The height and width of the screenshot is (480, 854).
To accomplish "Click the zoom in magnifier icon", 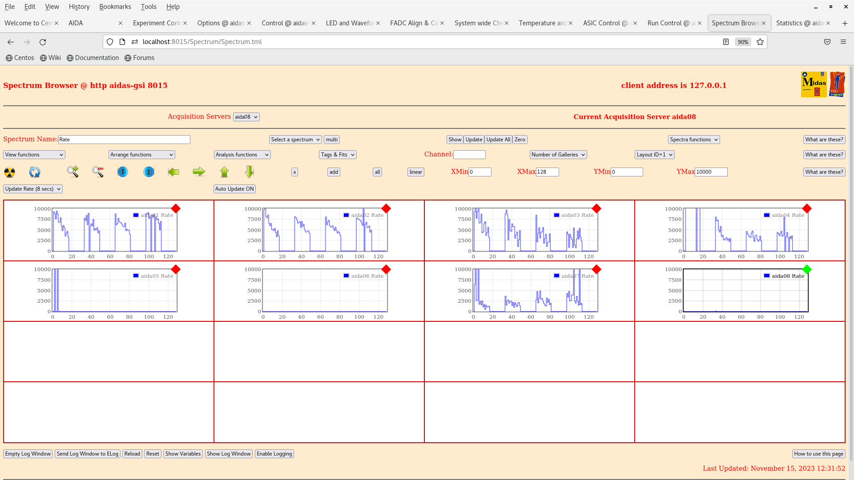I will pos(73,172).
